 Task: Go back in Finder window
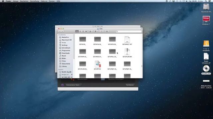(x=60, y=31)
